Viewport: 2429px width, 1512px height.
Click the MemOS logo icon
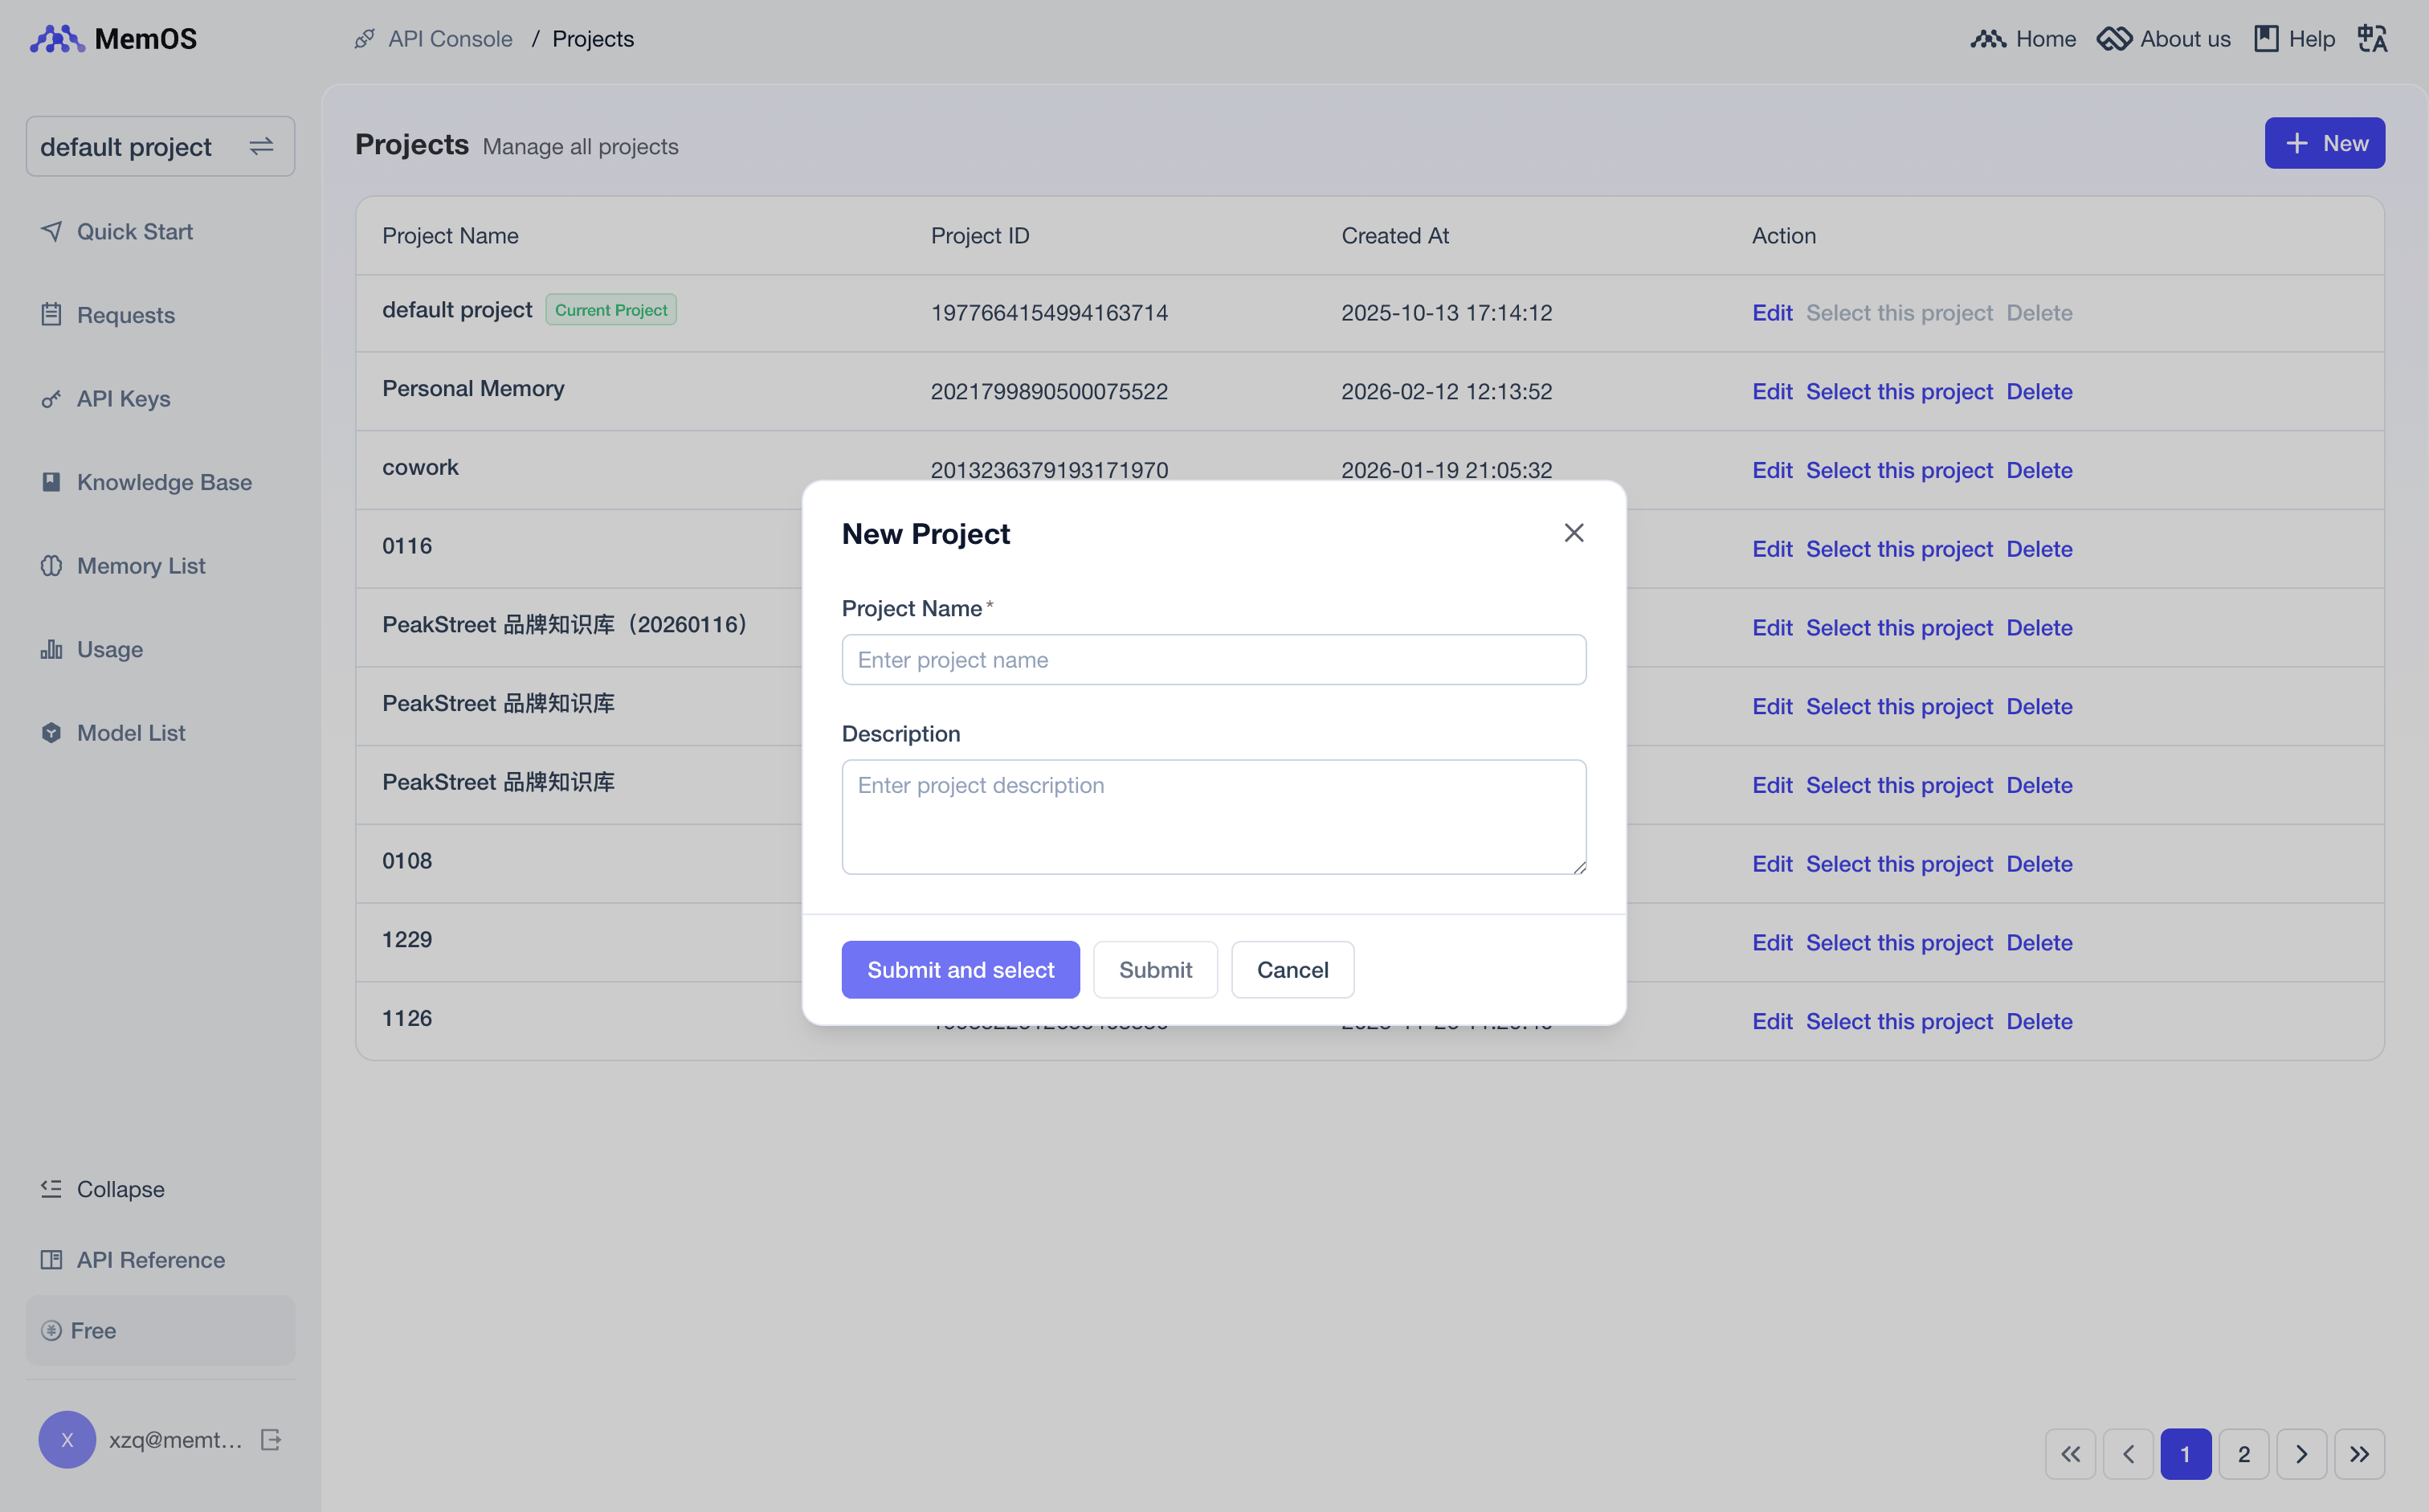[57, 39]
